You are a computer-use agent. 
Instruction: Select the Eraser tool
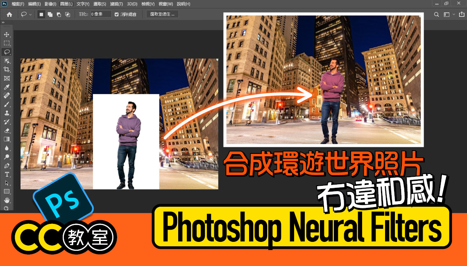pos(7,131)
